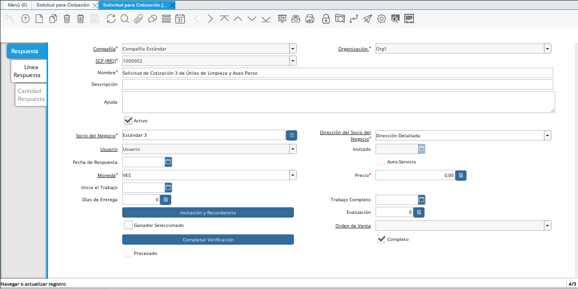
Task: Switch to the first Solicitud para Cotización tab
Action: click(x=66, y=5)
